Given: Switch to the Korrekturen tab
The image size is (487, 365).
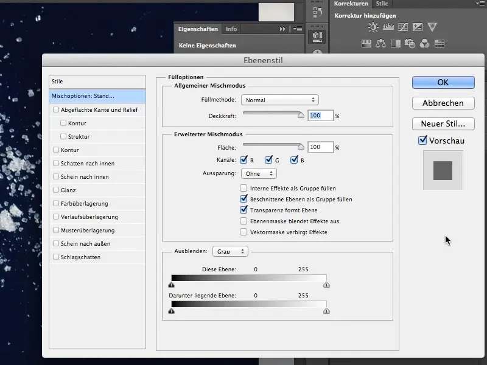Looking at the screenshot, I should click(x=351, y=4).
